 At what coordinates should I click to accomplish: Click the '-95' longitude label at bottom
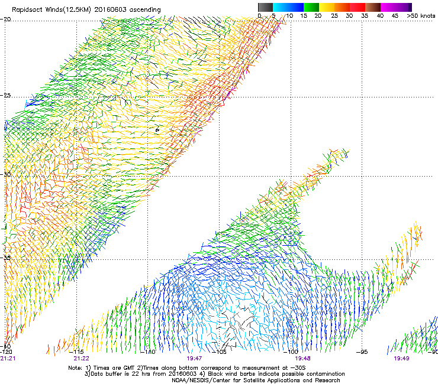362,352
